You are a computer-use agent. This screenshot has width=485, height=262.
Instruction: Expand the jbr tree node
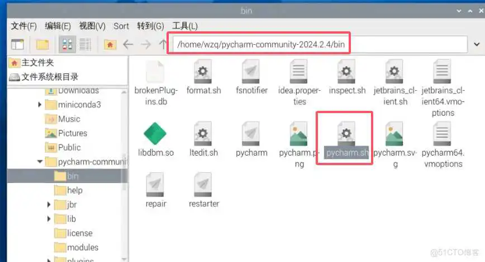pos(49,205)
